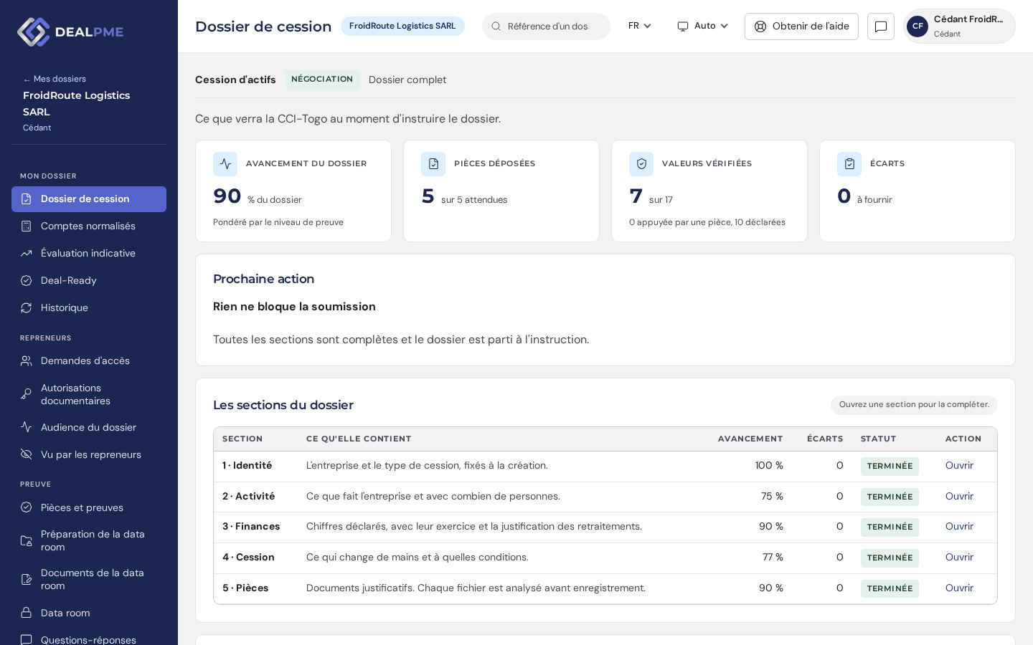Click the Historique refresh icon
The width and height of the screenshot is (1033, 645).
coord(27,308)
